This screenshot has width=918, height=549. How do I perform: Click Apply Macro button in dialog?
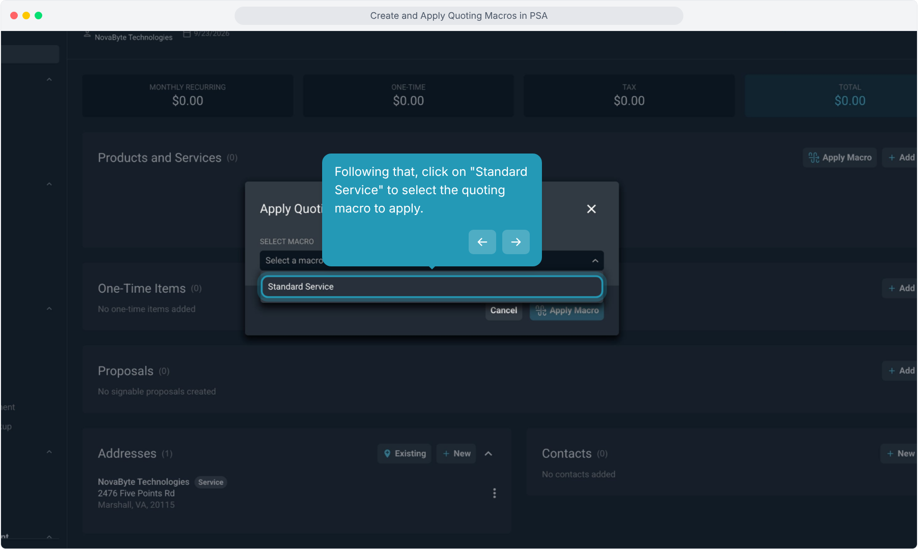[567, 311]
